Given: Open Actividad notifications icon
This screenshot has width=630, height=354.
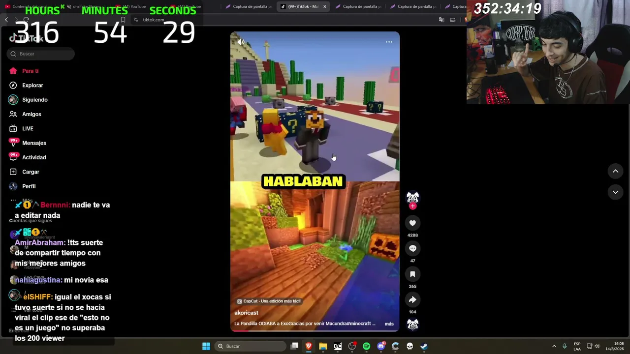Looking at the screenshot, I should tap(13, 157).
